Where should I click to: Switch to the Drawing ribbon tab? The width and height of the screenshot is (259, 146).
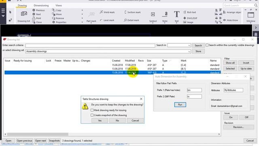[x=22, y=5]
